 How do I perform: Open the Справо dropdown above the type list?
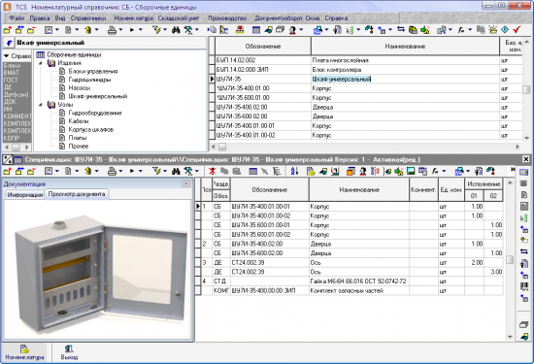tap(6, 56)
